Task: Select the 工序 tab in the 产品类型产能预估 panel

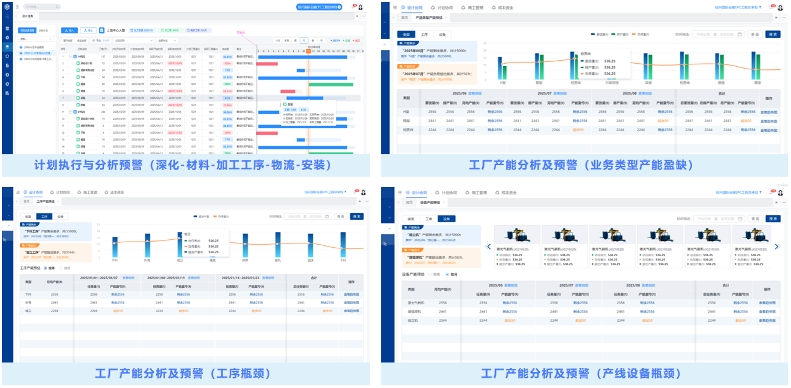Action: click(424, 35)
